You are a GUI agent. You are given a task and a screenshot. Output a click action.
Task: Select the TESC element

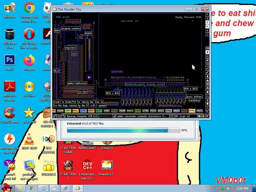tap(114, 111)
